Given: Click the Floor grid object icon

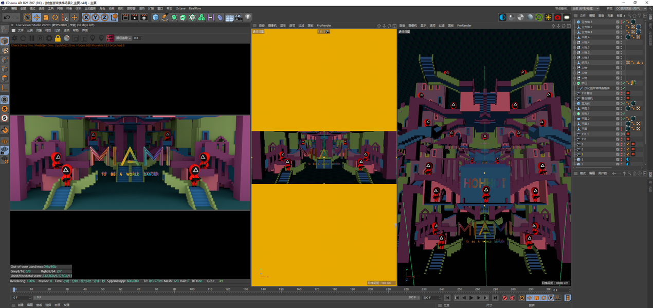Looking at the screenshot, I should coord(229,18).
